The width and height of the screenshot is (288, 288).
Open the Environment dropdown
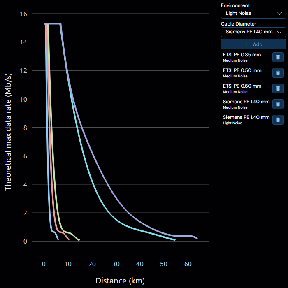pos(253,14)
